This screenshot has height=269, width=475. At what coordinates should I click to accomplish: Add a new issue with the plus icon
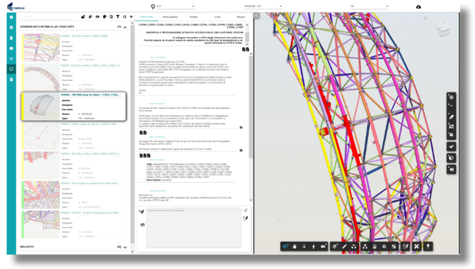(131, 17)
